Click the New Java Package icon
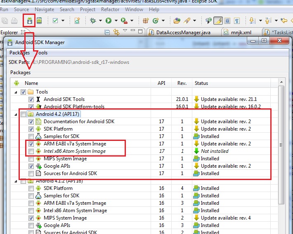293x234 pixels. pos(146,21)
